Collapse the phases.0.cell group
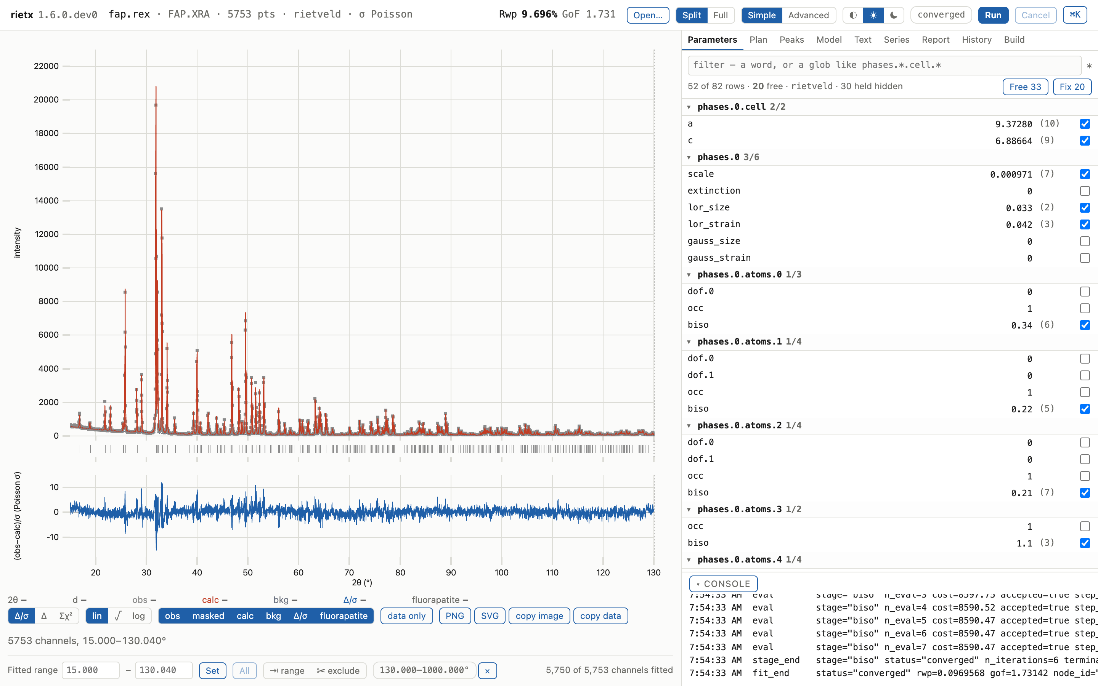The image size is (1098, 686). [689, 107]
